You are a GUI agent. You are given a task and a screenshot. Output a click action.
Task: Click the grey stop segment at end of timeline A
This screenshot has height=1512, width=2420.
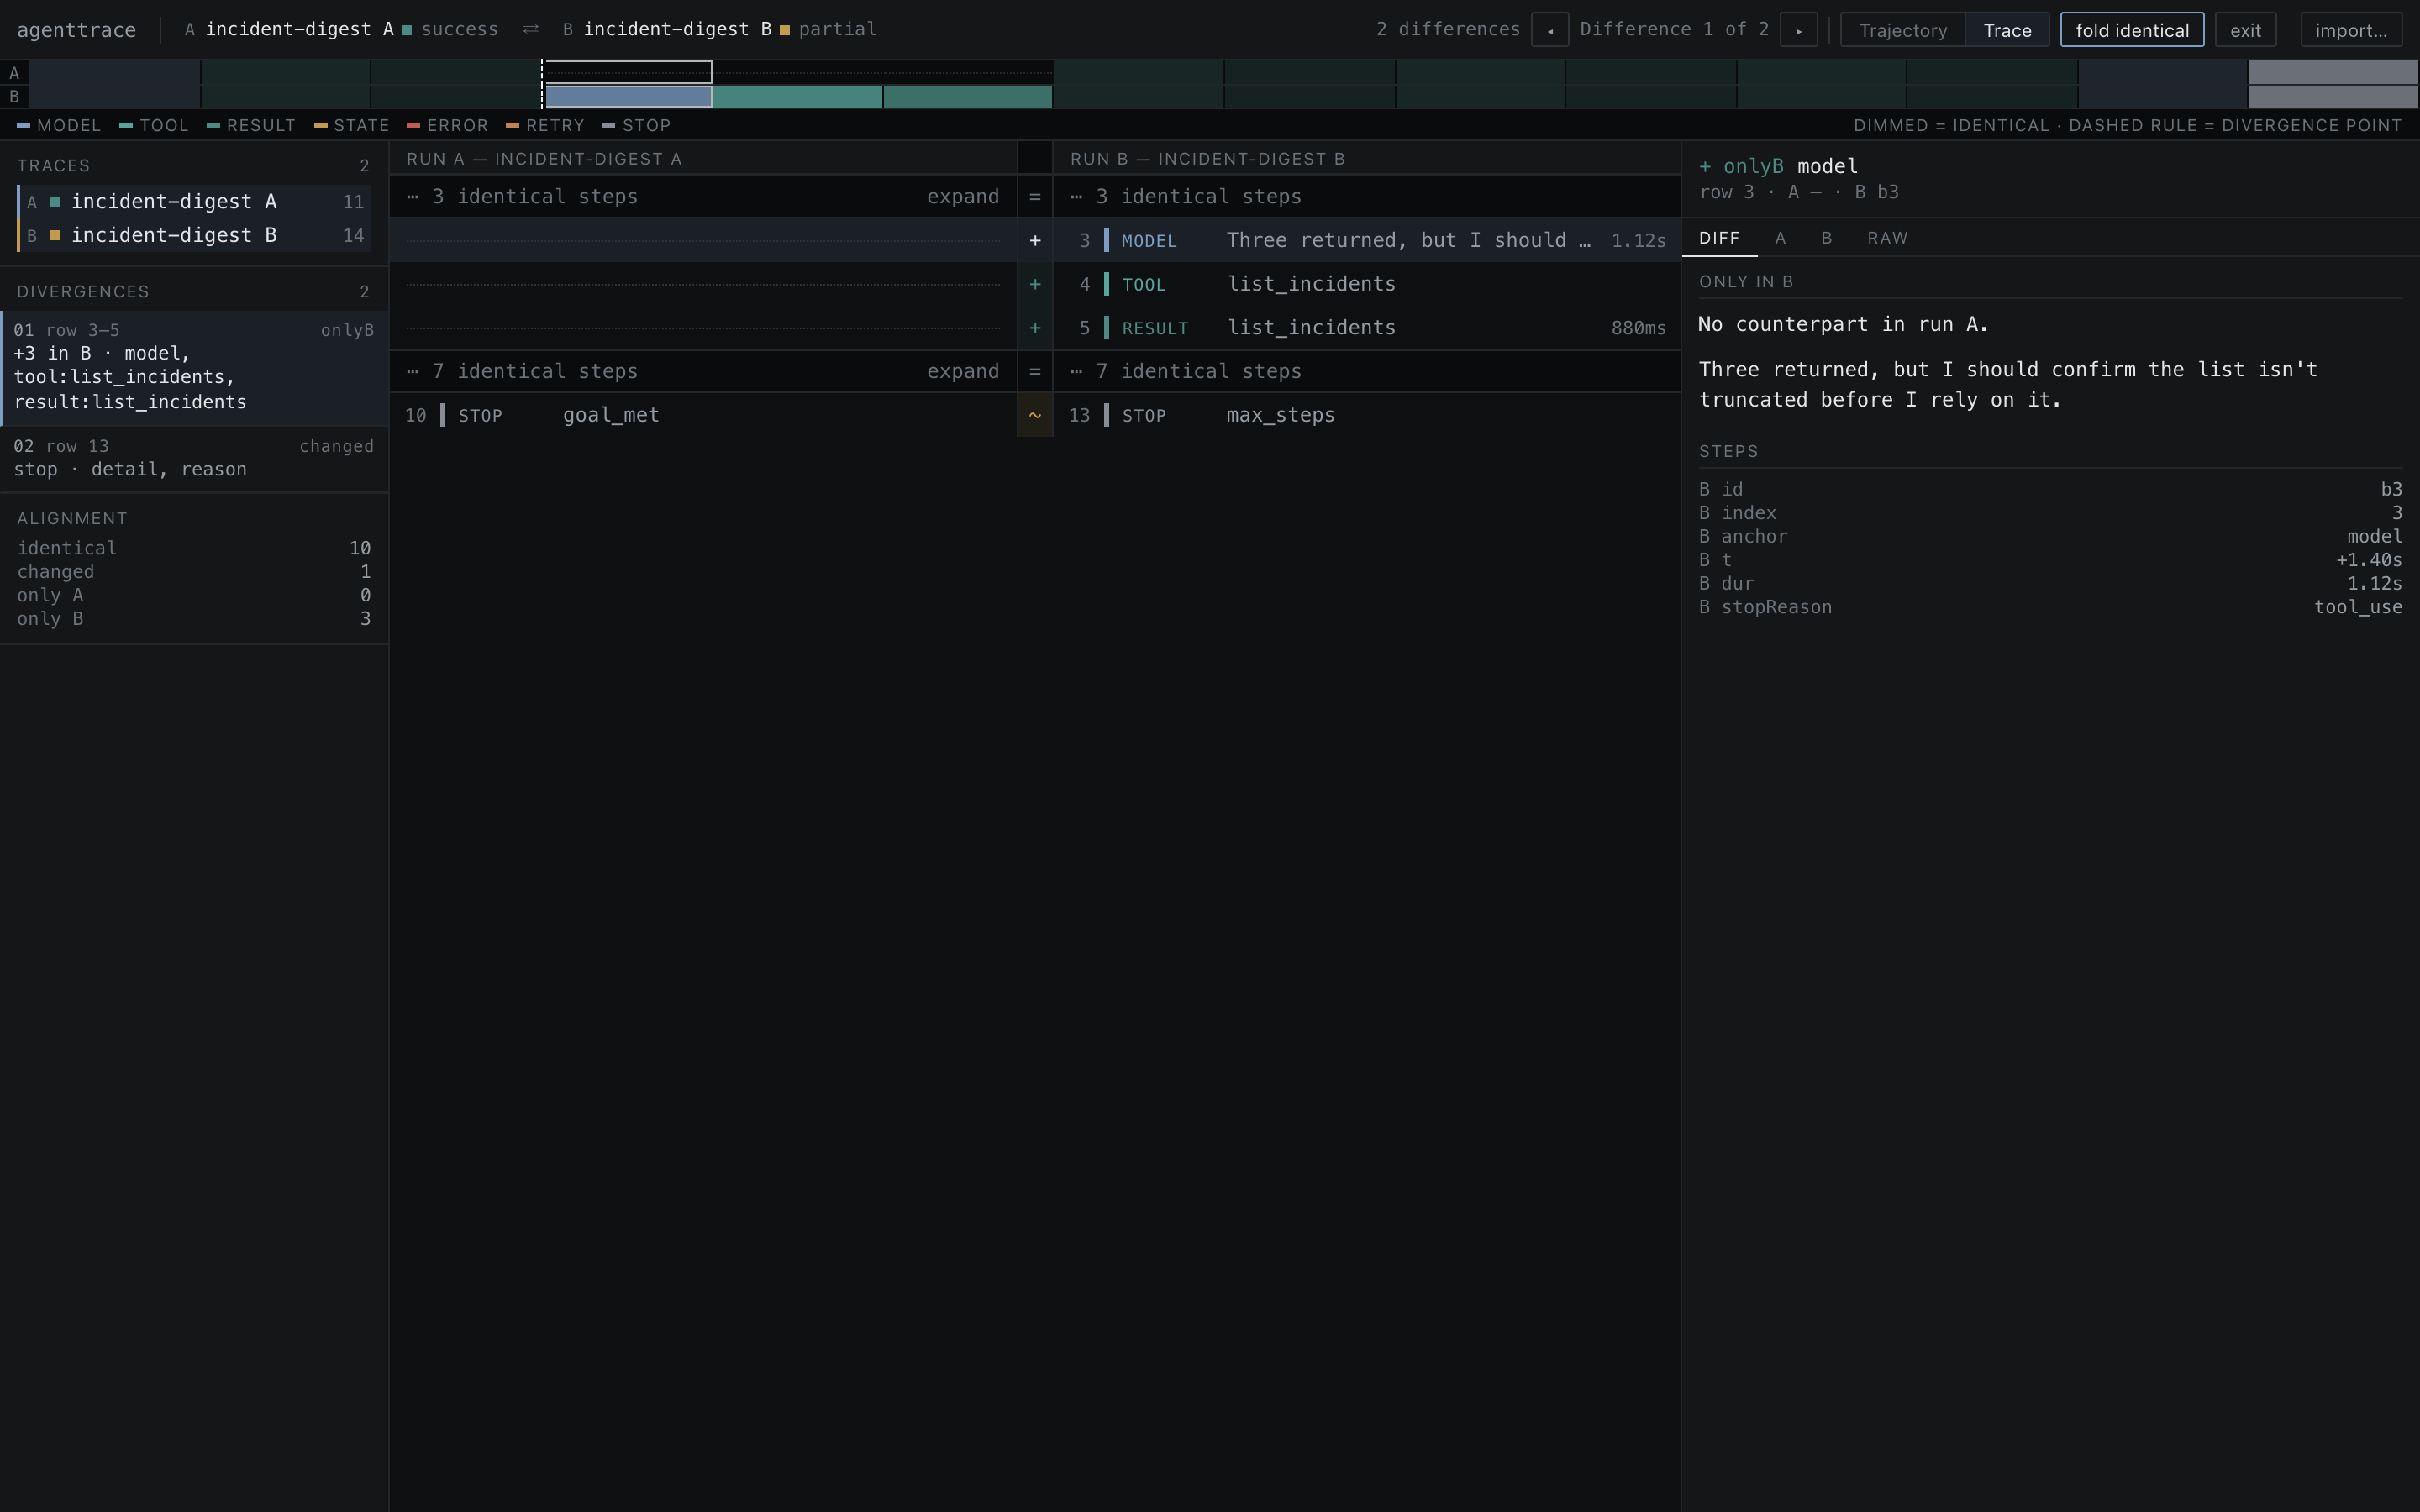click(2333, 72)
